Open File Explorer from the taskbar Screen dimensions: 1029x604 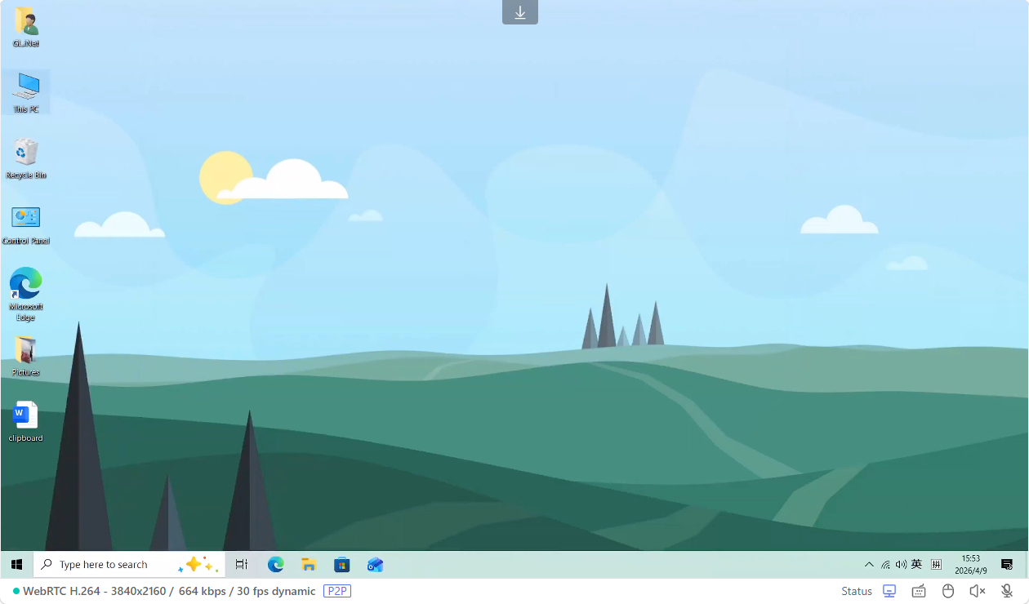tap(309, 565)
